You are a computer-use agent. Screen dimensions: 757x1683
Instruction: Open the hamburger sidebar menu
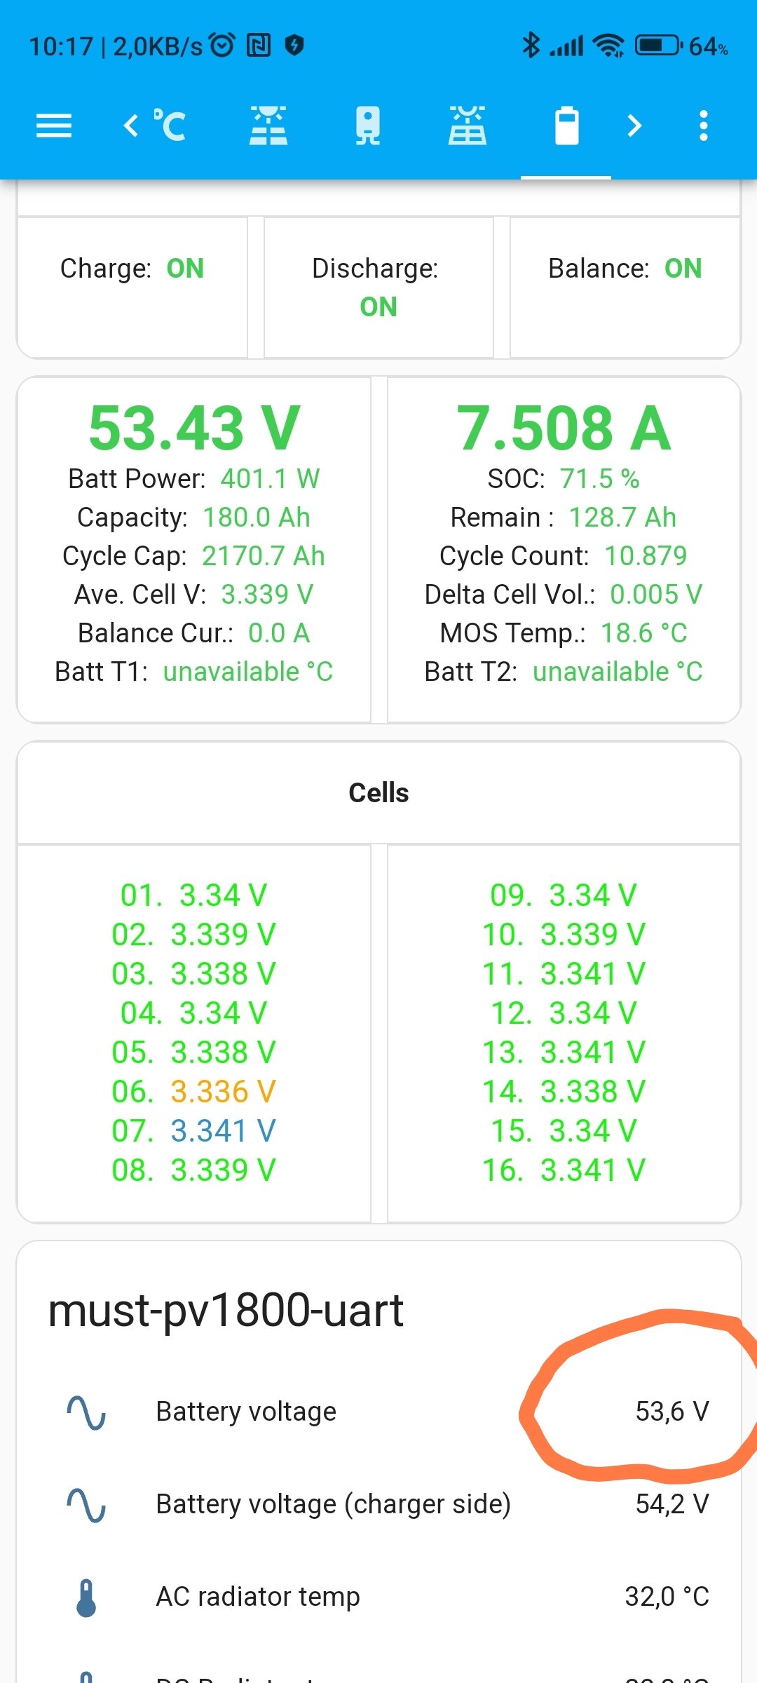click(x=54, y=126)
